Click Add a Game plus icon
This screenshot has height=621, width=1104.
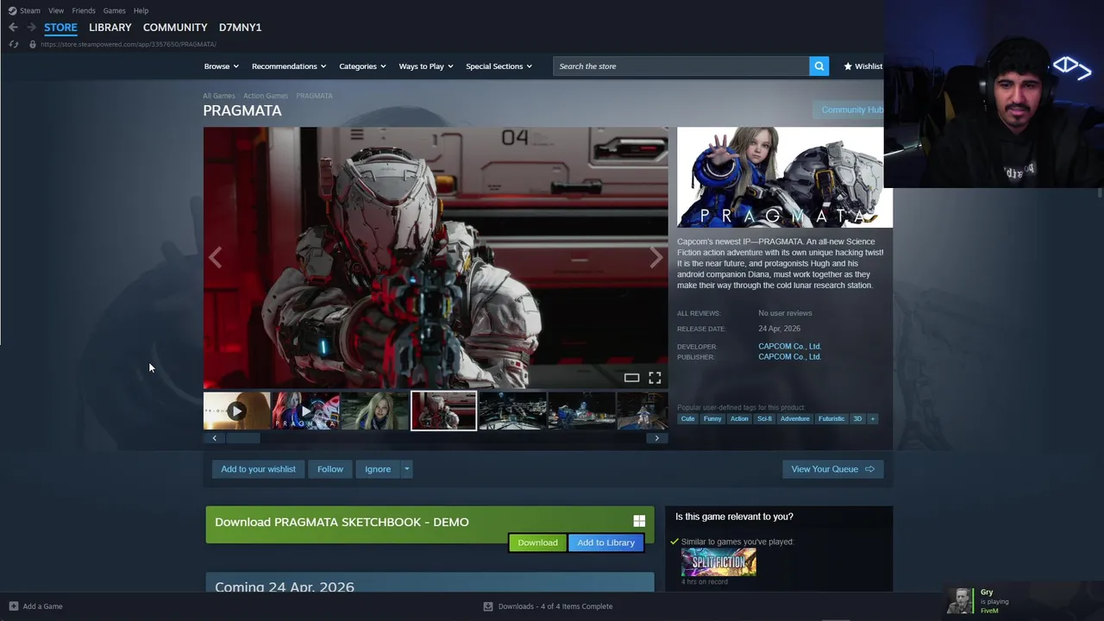[13, 606]
